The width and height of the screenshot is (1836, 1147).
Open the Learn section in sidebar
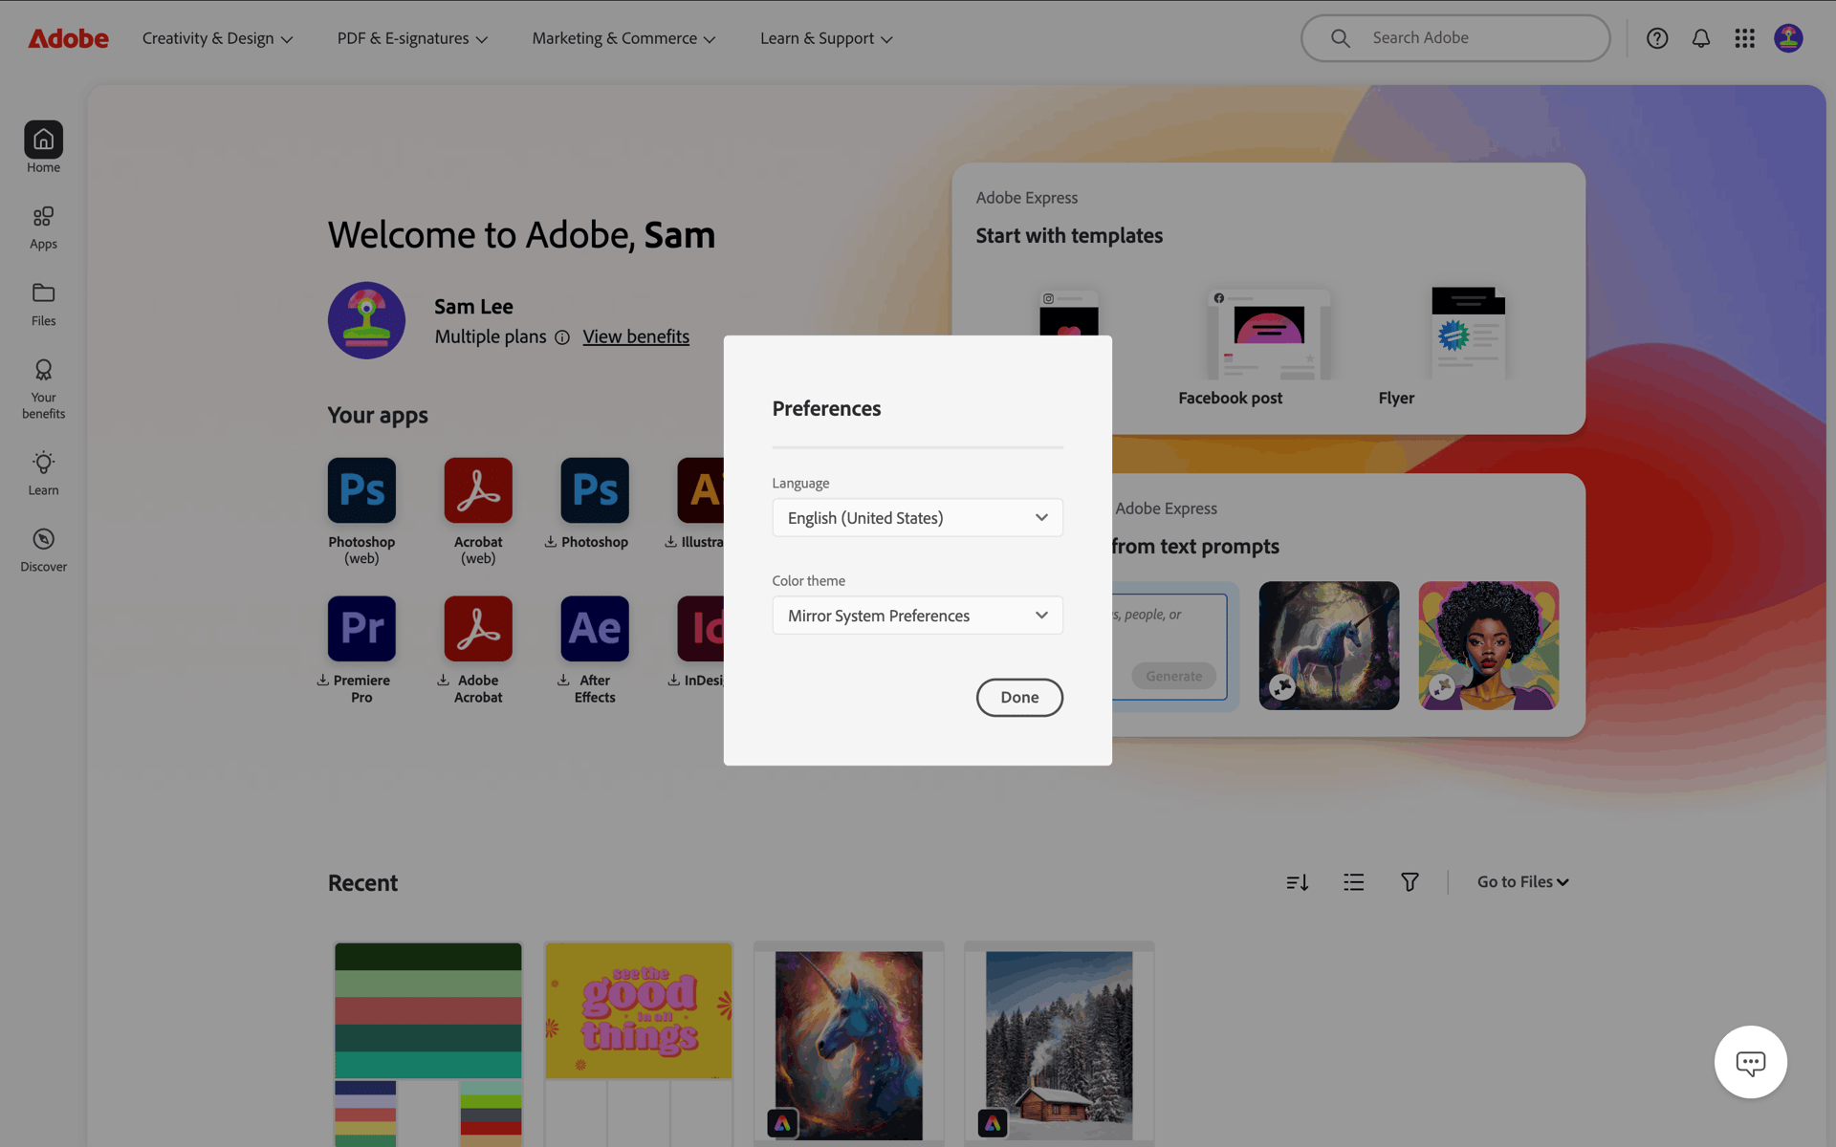[43, 473]
